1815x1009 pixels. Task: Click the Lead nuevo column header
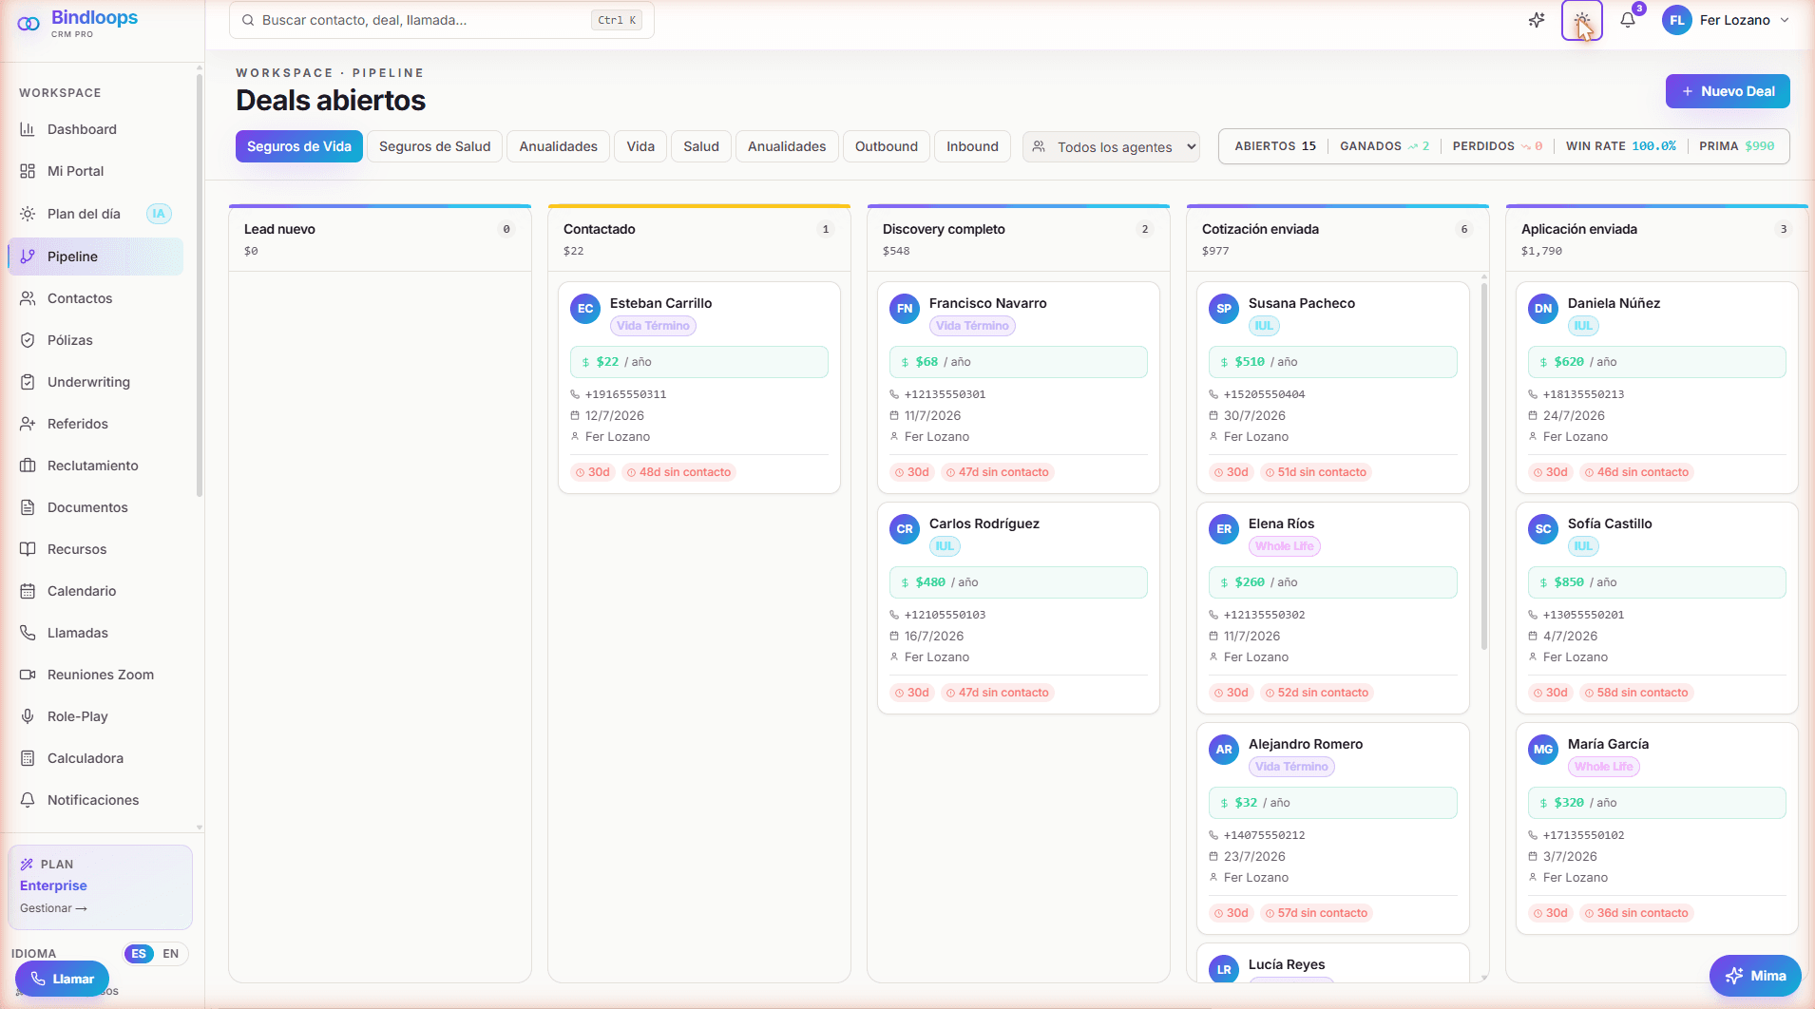pos(380,238)
